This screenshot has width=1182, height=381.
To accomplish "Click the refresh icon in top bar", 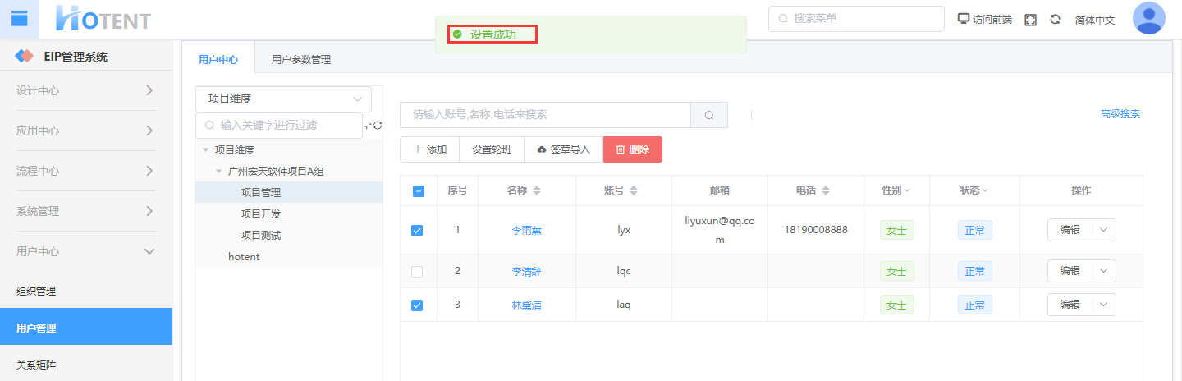I will pyautogui.click(x=1055, y=20).
